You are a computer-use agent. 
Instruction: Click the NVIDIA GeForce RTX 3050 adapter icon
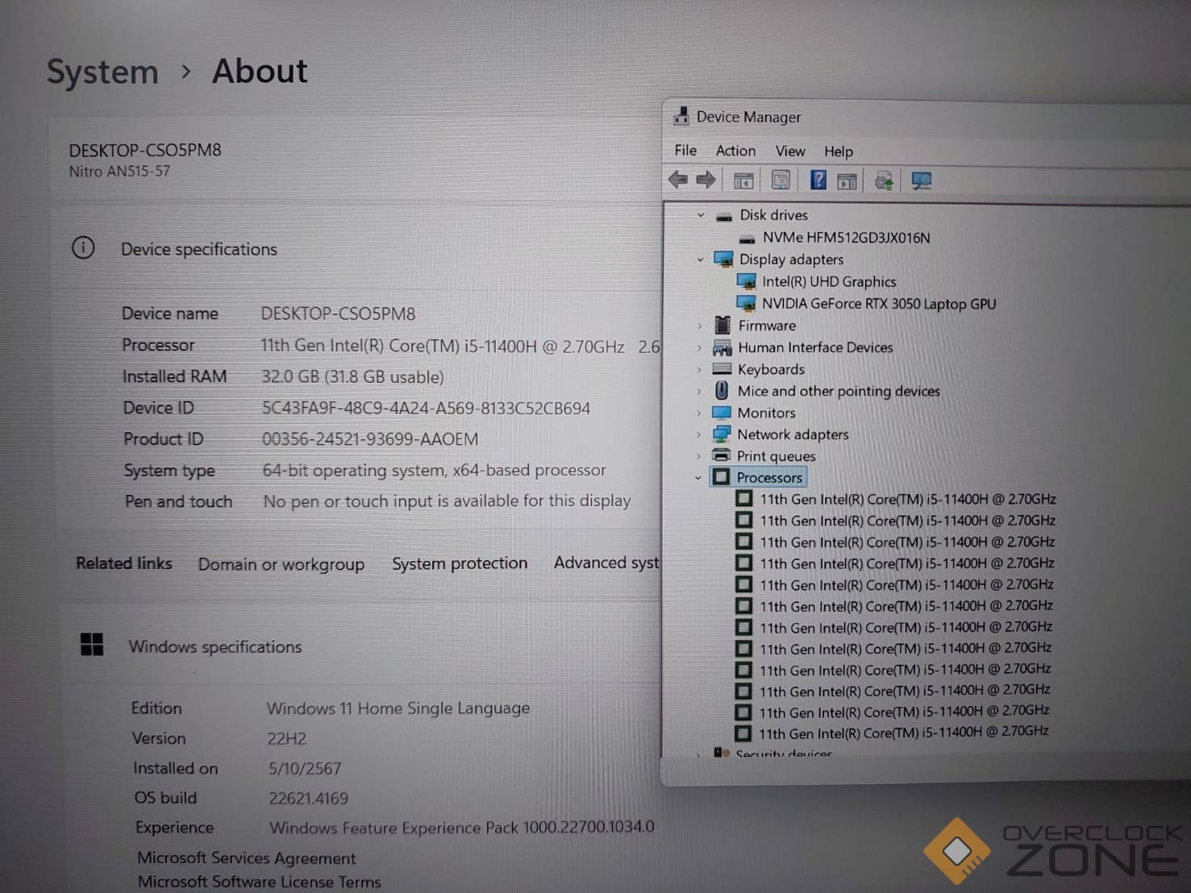coord(747,303)
